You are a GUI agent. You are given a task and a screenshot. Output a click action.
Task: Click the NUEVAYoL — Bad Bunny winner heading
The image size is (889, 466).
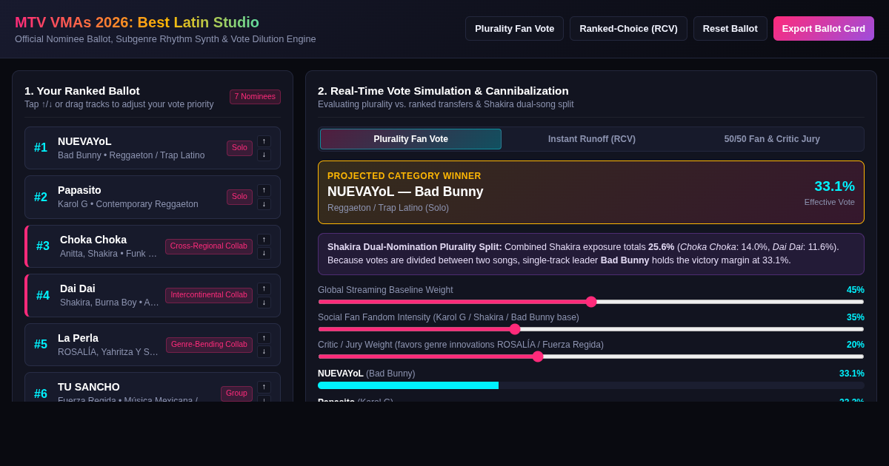tap(405, 192)
